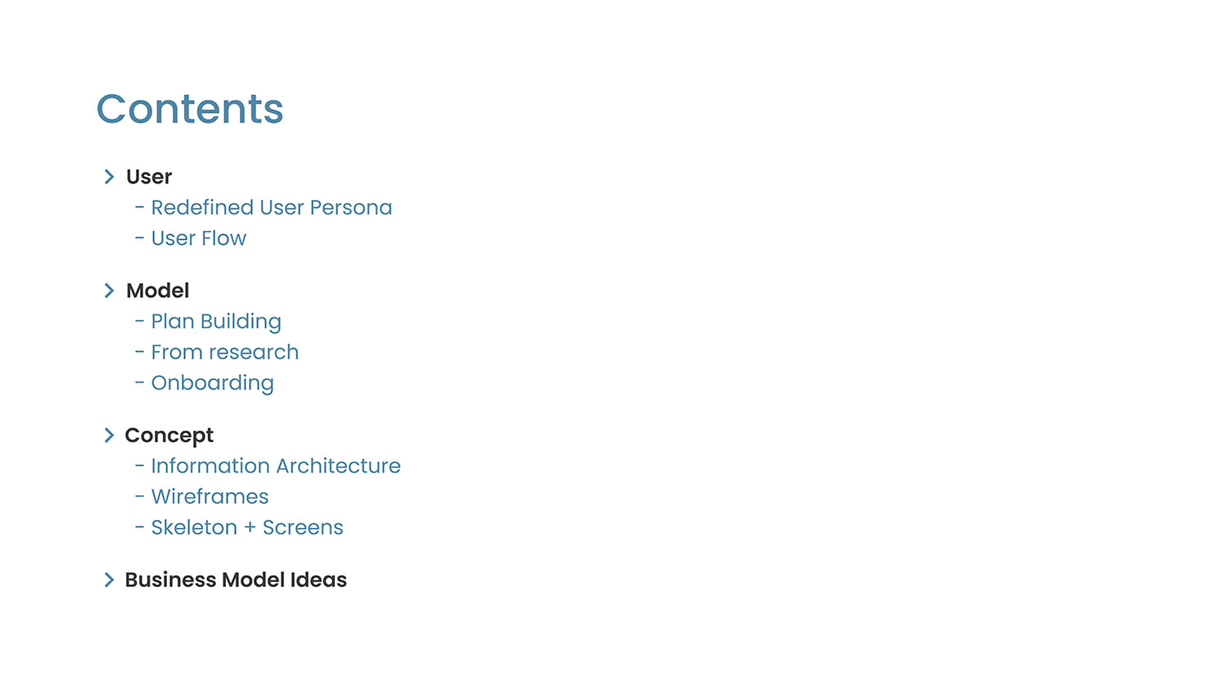The height and width of the screenshot is (691, 1228).
Task: Click the dash bullet before Onboarding
Action: tap(139, 383)
